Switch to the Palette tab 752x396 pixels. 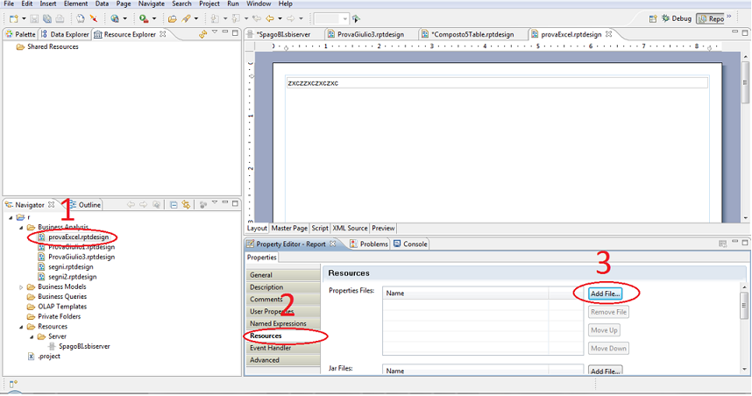(20, 34)
